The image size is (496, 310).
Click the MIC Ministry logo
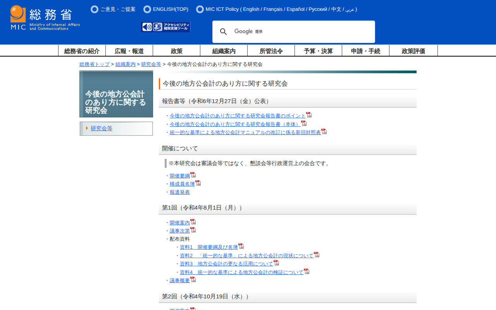click(45, 18)
